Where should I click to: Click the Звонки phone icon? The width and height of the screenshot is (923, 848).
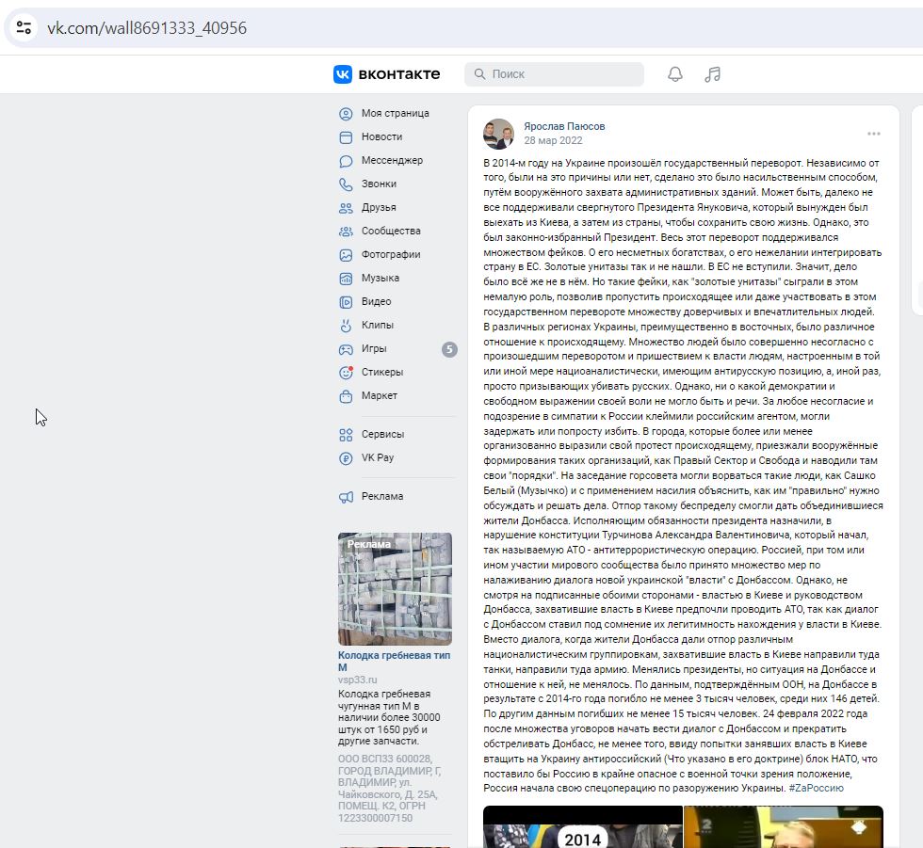tap(346, 184)
